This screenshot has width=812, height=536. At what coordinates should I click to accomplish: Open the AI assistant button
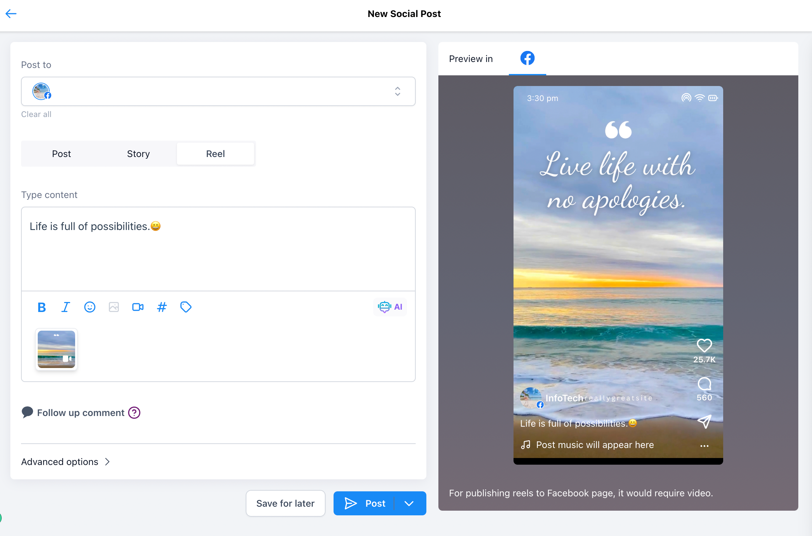[x=390, y=307]
